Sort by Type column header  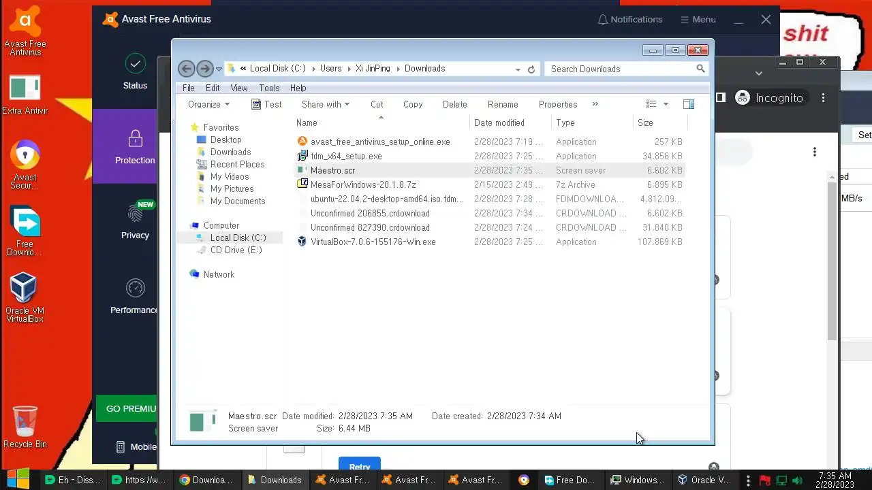click(592, 122)
